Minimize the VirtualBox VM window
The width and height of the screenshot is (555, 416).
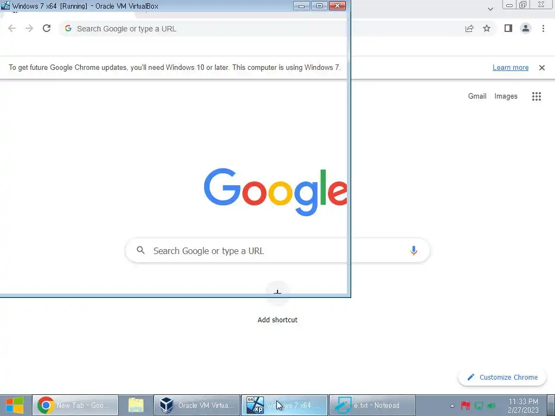tap(301, 5)
